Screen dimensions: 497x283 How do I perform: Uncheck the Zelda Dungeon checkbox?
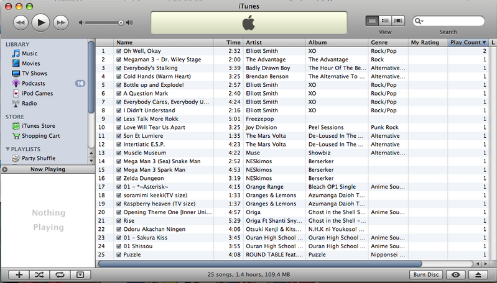point(119,178)
